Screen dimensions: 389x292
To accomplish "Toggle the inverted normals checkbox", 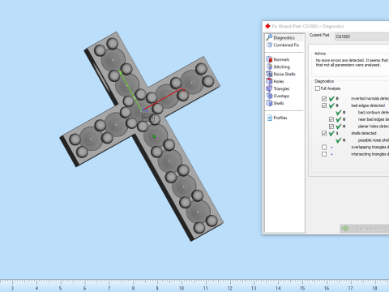I will (x=324, y=98).
